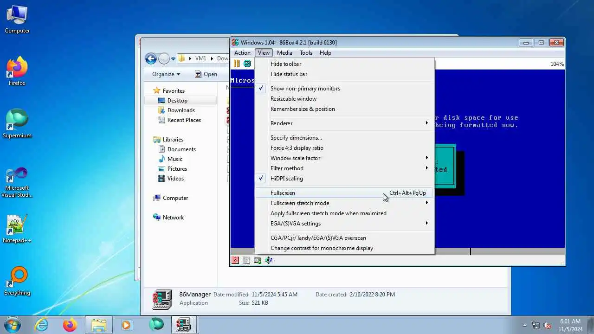Toggle Show non-primary monitors

pos(345,89)
